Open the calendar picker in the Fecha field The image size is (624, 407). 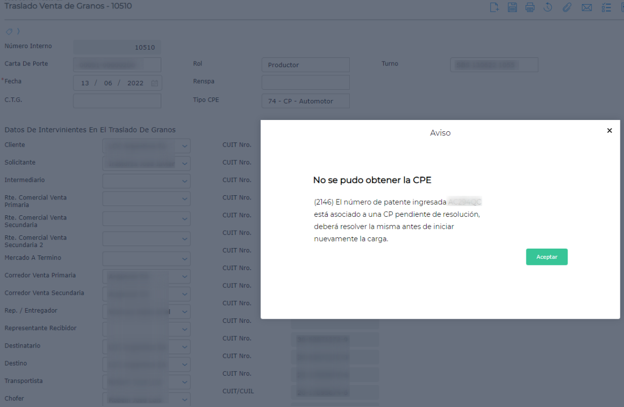tap(155, 83)
